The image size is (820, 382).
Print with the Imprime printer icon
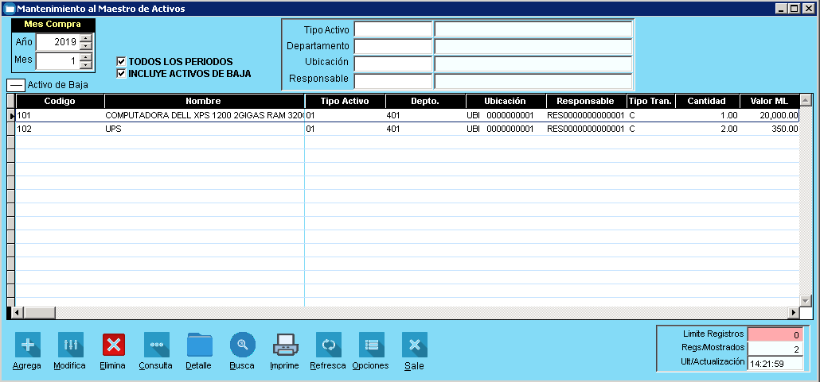[x=285, y=345]
